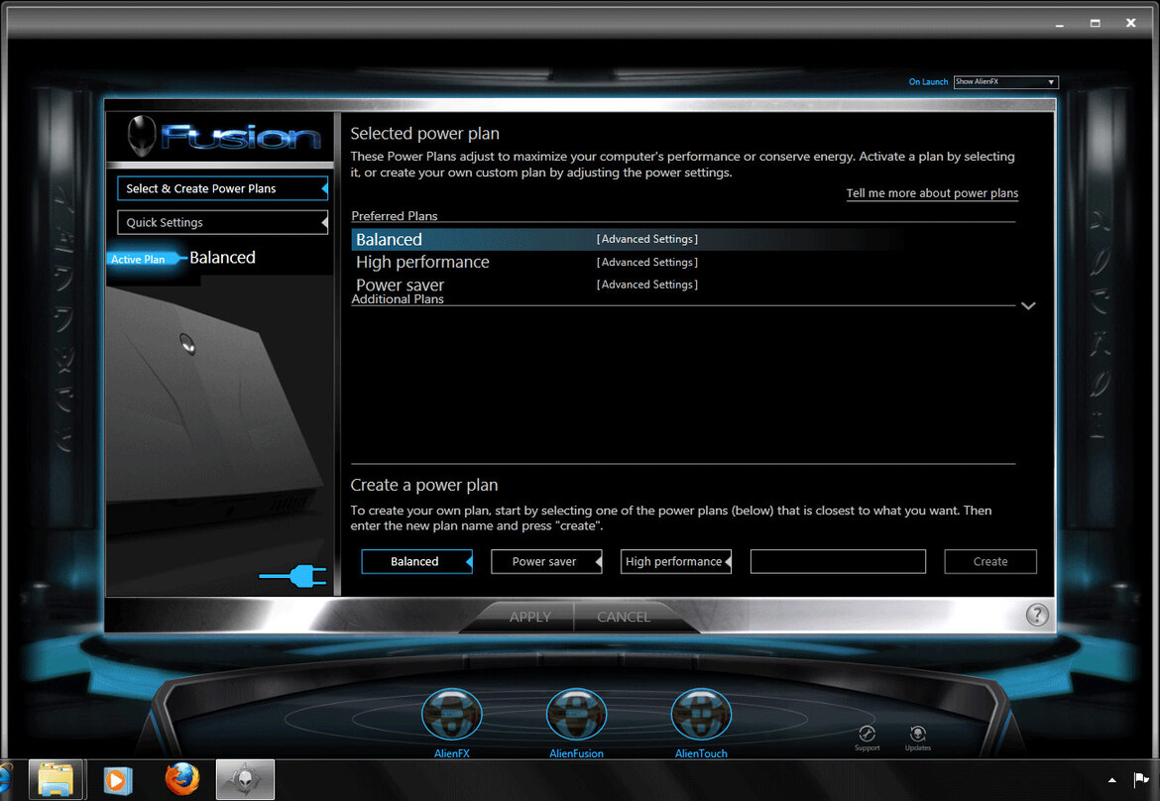Select the Select & Create Power Plans tab
Screen dimensions: 1160x801
pos(222,188)
